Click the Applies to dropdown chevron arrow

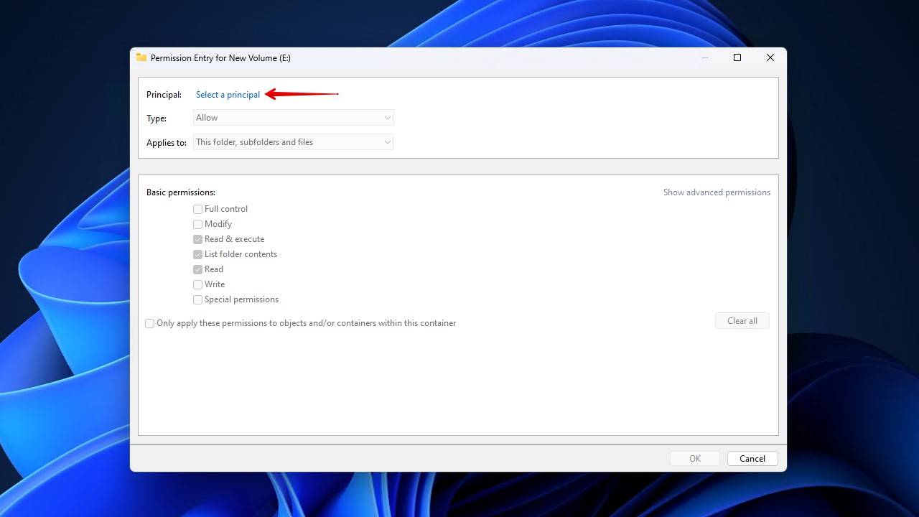[x=387, y=142]
